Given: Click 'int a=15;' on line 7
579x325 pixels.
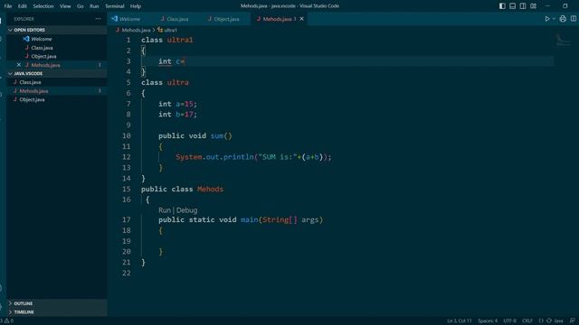Looking at the screenshot, I should point(177,104).
